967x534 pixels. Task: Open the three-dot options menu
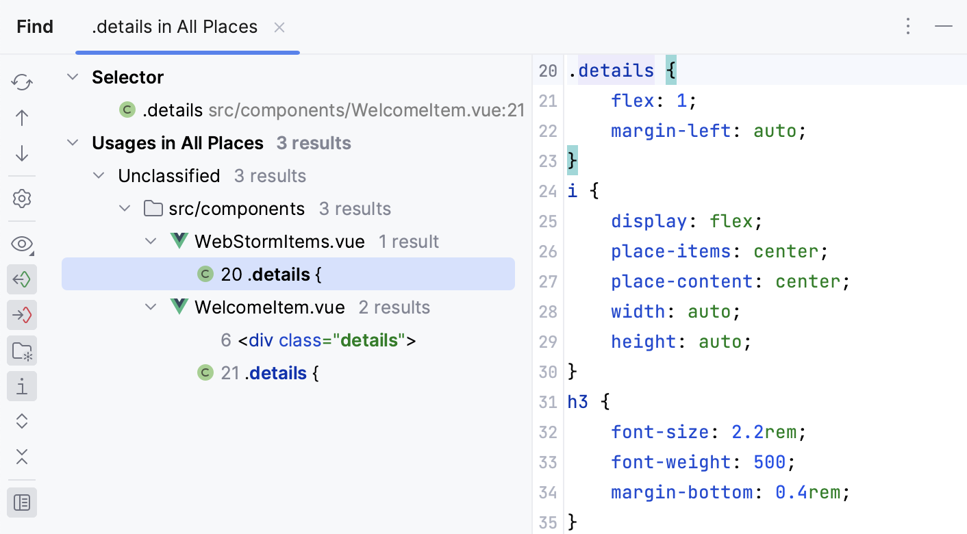pos(907,27)
